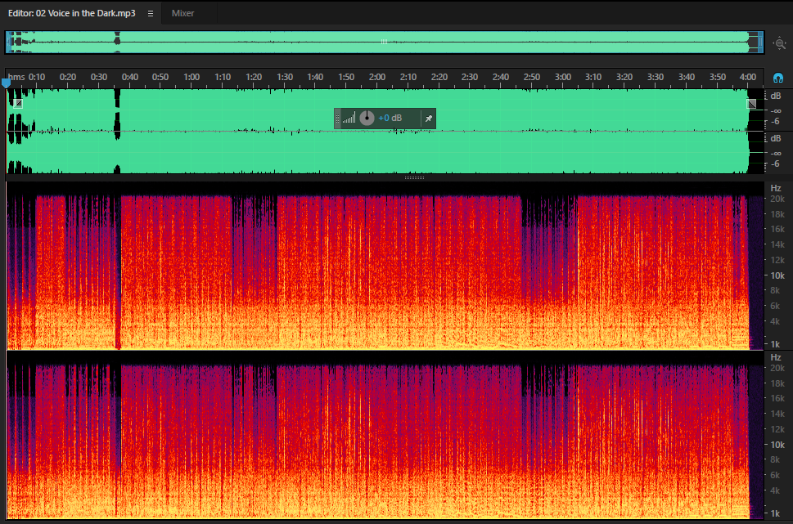Select the Editor: 02 Voice in the Dark.mp3 tab

click(x=72, y=14)
